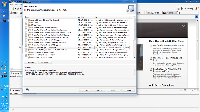Show hidden editor tabs list
This screenshot has width=200, height=112.
pos(179,12)
